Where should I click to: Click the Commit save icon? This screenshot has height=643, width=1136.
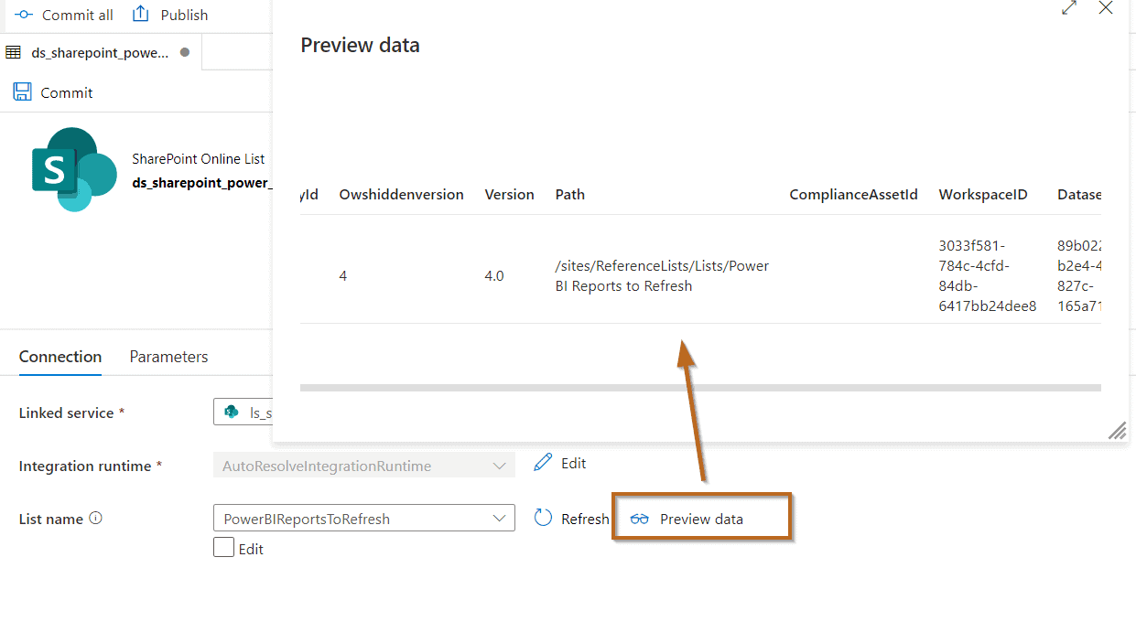click(x=22, y=92)
